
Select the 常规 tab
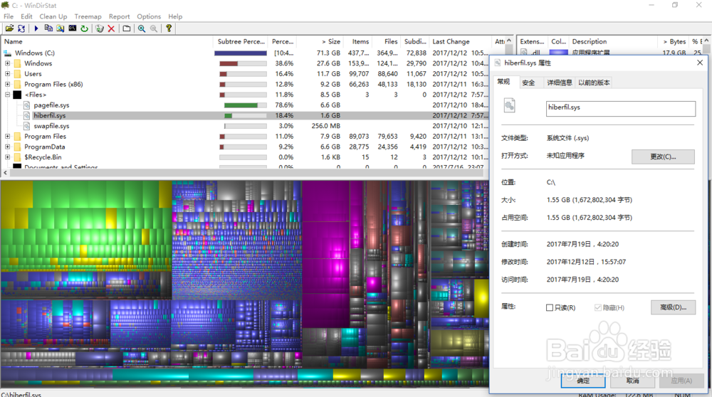(503, 82)
